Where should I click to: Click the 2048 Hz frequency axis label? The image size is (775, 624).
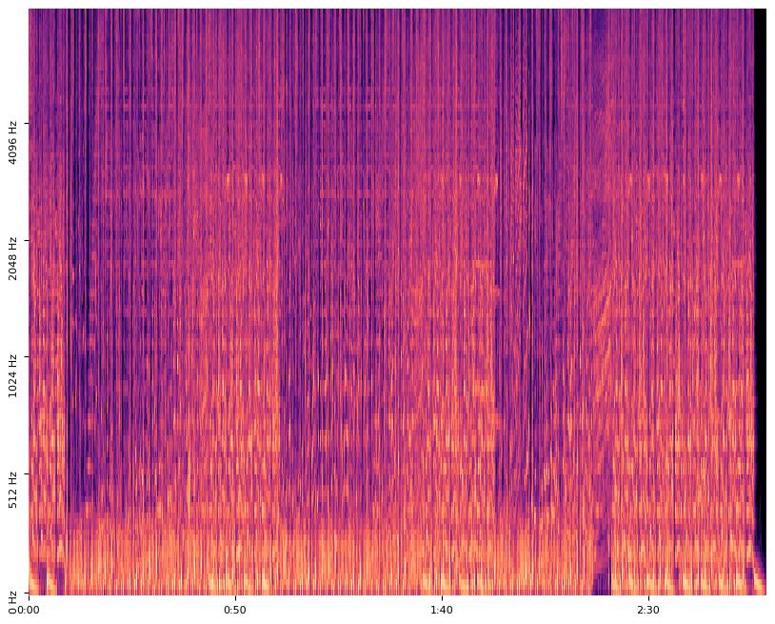pyautogui.click(x=12, y=259)
